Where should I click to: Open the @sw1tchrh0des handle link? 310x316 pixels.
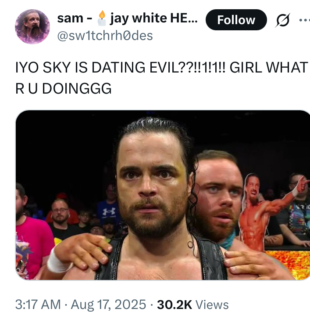[105, 36]
